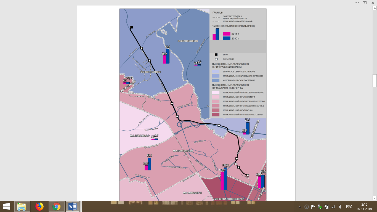This screenshot has width=377, height=212.
Task: Open File Explorer from the taskbar
Action: point(22,206)
